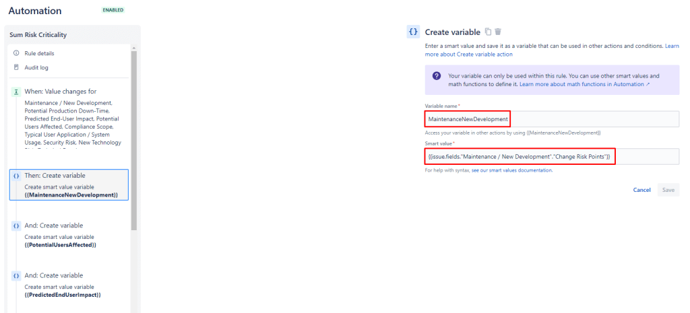Click the ENABLED status badge
Screen dimensions: 690x313
click(x=113, y=11)
